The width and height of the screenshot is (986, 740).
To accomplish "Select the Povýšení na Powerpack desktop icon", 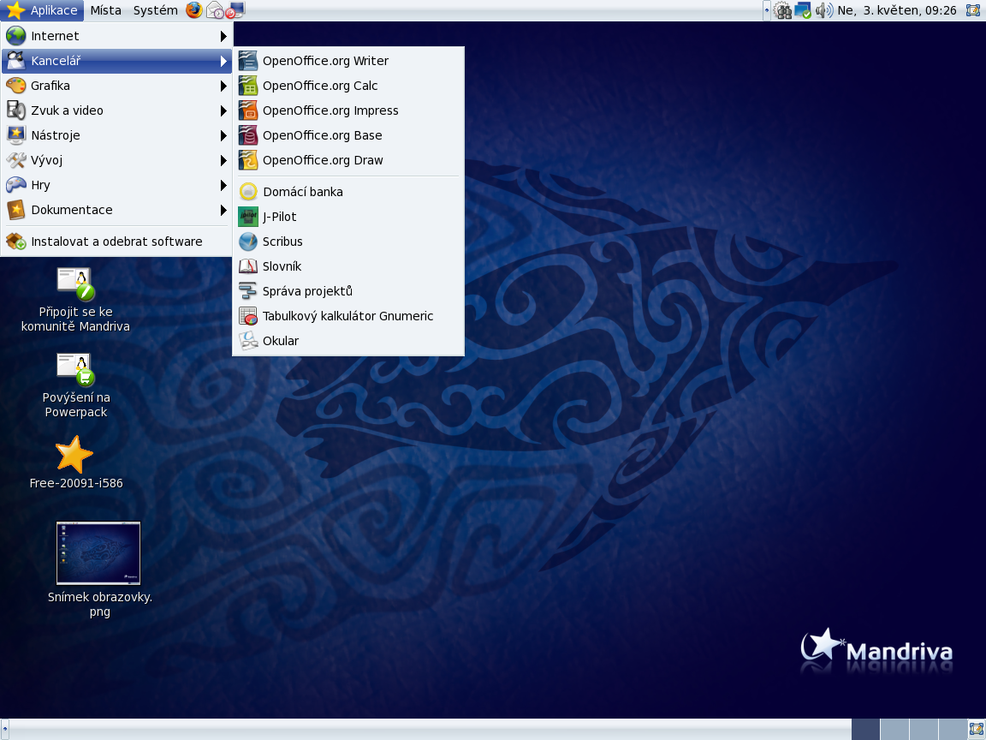I will (75, 385).
